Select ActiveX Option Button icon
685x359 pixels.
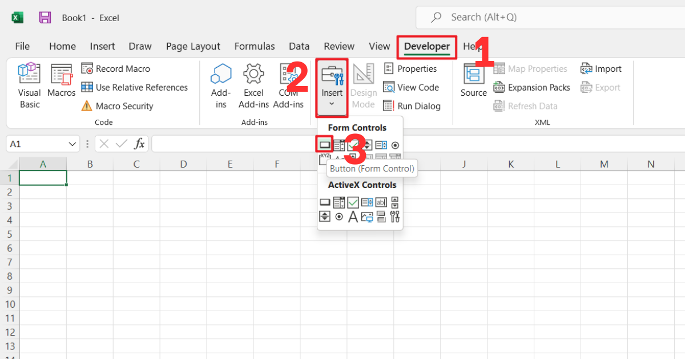[339, 217]
